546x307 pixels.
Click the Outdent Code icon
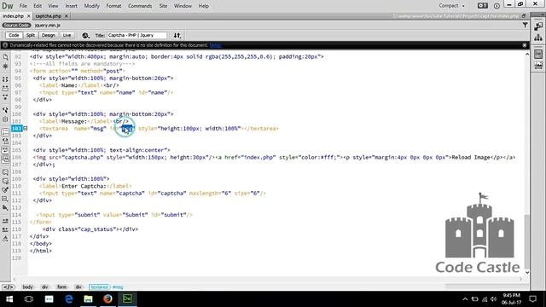point(5,229)
